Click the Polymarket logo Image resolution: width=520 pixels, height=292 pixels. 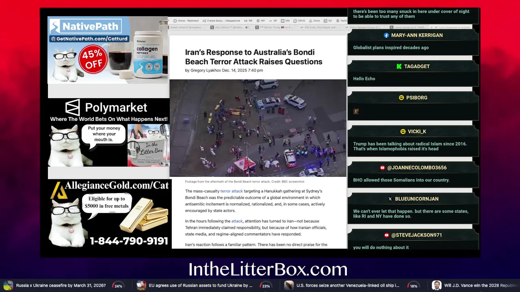(106, 107)
